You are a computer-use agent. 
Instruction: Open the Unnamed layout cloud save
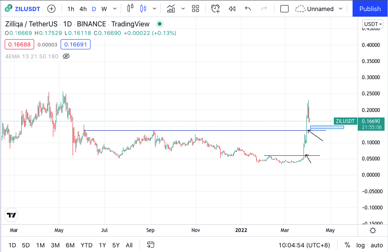tap(315, 9)
